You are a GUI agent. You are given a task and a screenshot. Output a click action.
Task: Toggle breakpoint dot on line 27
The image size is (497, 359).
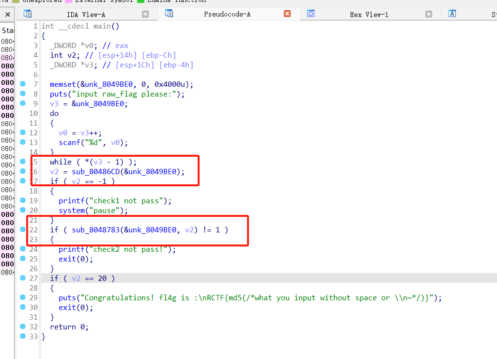tap(23, 278)
